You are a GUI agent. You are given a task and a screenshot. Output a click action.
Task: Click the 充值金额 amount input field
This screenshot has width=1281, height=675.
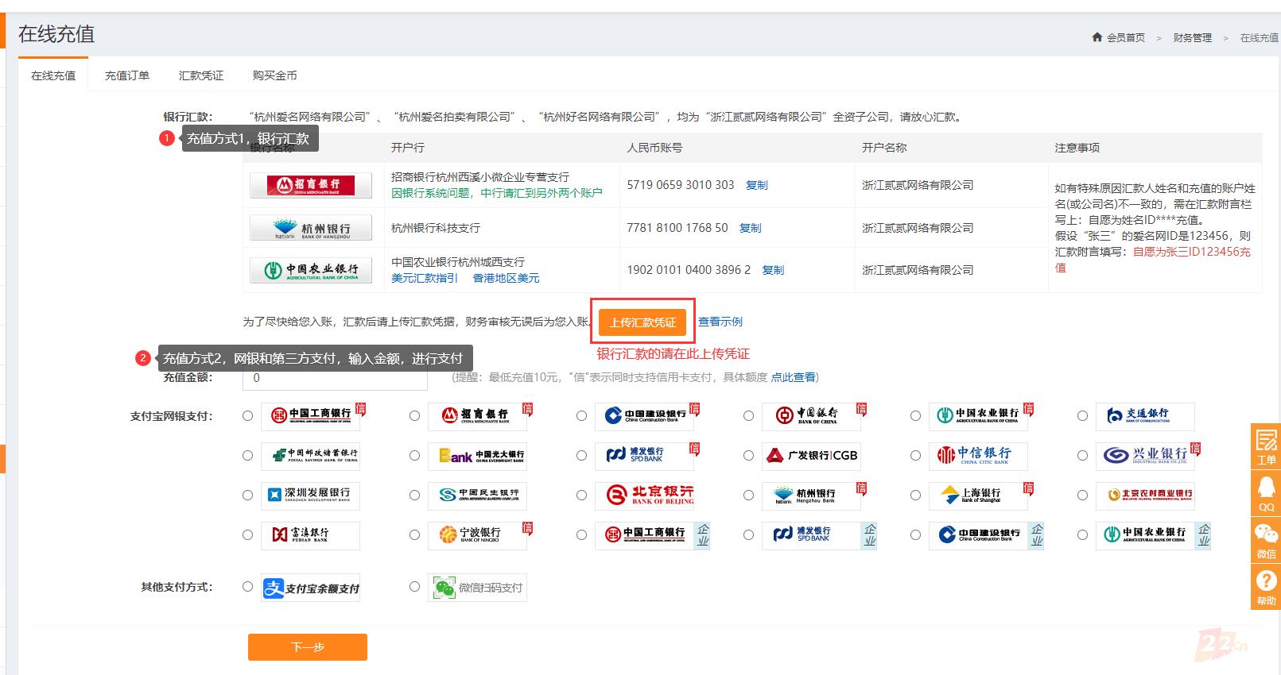[335, 378]
